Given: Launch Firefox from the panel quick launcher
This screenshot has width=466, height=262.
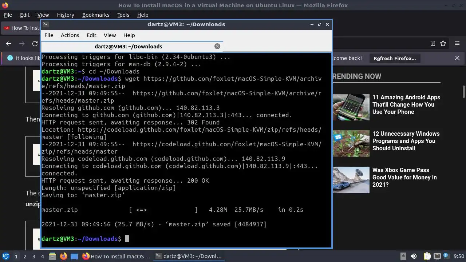Looking at the screenshot, I should pos(63,256).
